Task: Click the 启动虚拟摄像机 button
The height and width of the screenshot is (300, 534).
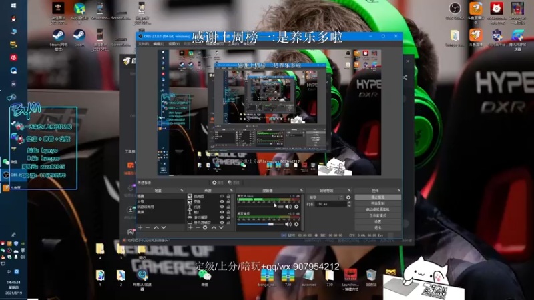Action: [378, 209]
